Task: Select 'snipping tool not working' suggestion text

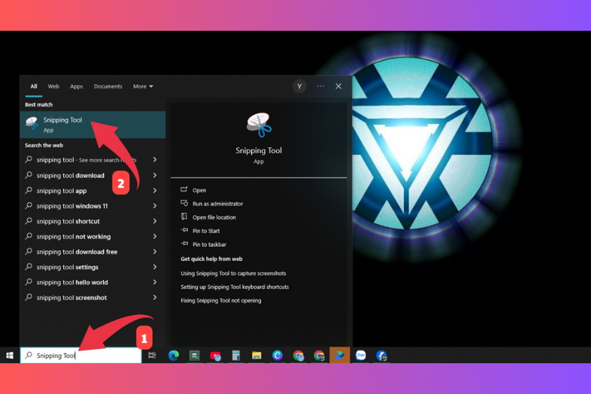Action: click(73, 237)
